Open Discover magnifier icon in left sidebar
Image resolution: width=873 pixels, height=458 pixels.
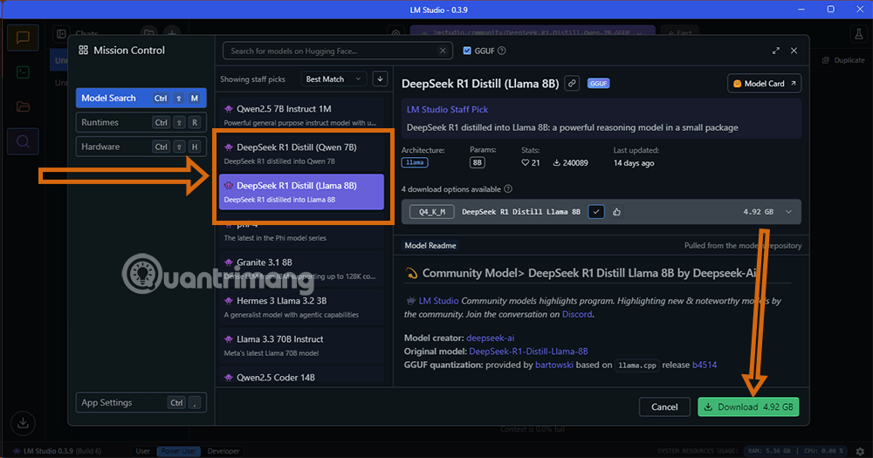(x=23, y=141)
